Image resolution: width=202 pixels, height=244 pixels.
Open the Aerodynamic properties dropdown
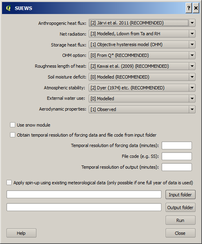(142, 109)
